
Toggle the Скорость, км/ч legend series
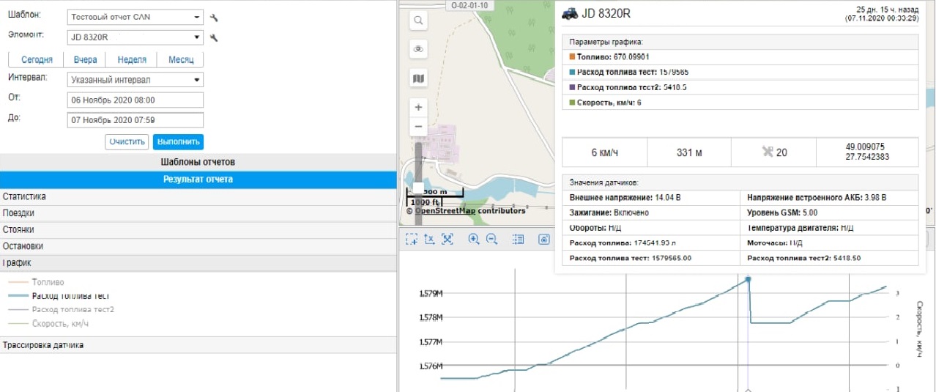tap(60, 323)
